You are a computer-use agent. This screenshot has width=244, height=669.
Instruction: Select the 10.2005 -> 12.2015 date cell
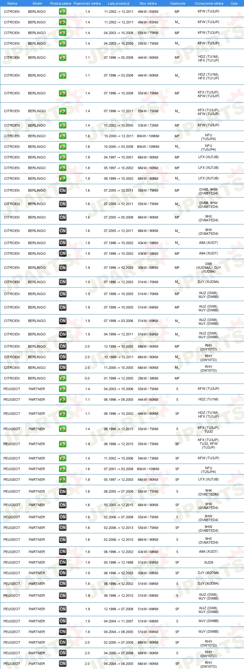tap(119, 505)
